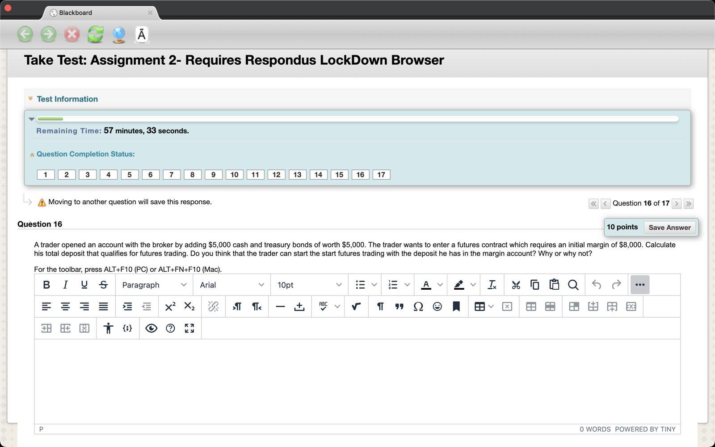The height and width of the screenshot is (447, 715).
Task: Collapse the Test Information section
Action: 30,98
